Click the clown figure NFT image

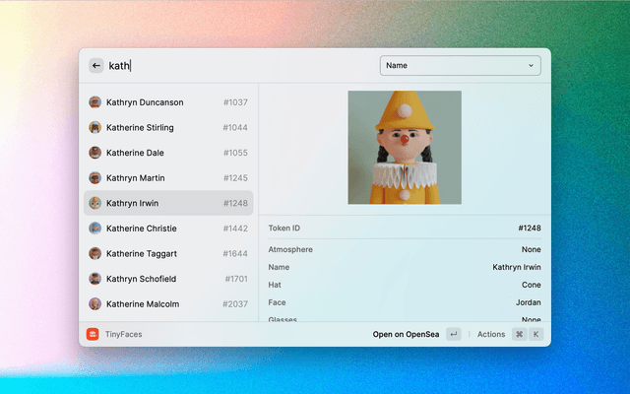click(x=405, y=148)
